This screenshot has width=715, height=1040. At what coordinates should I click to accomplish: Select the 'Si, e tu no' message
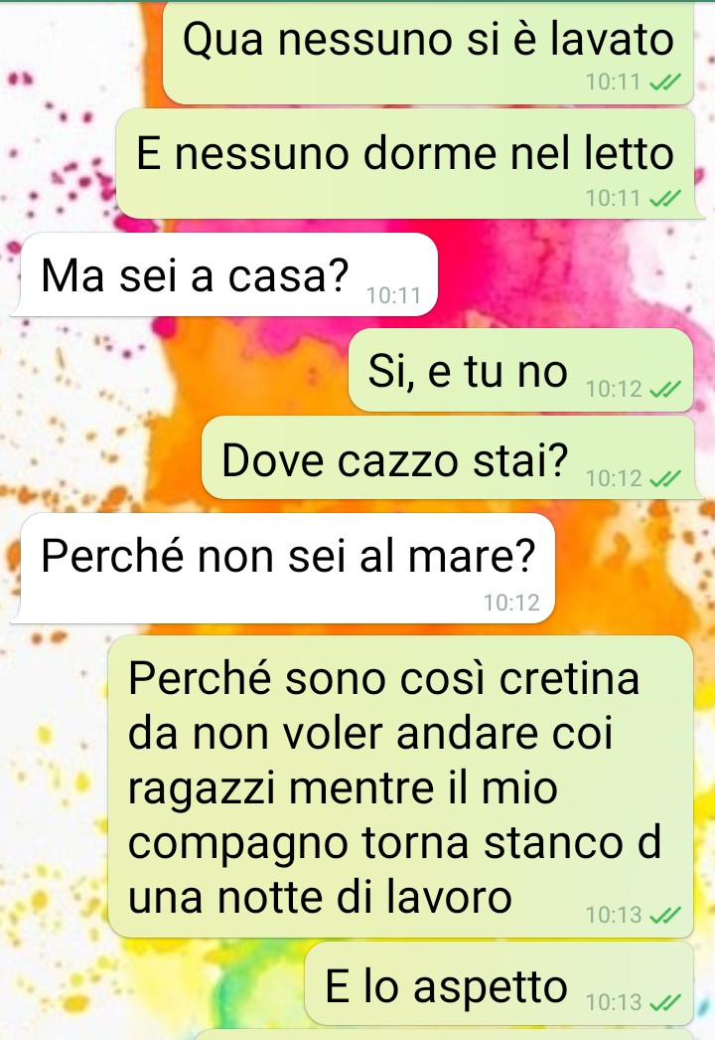click(x=520, y=370)
